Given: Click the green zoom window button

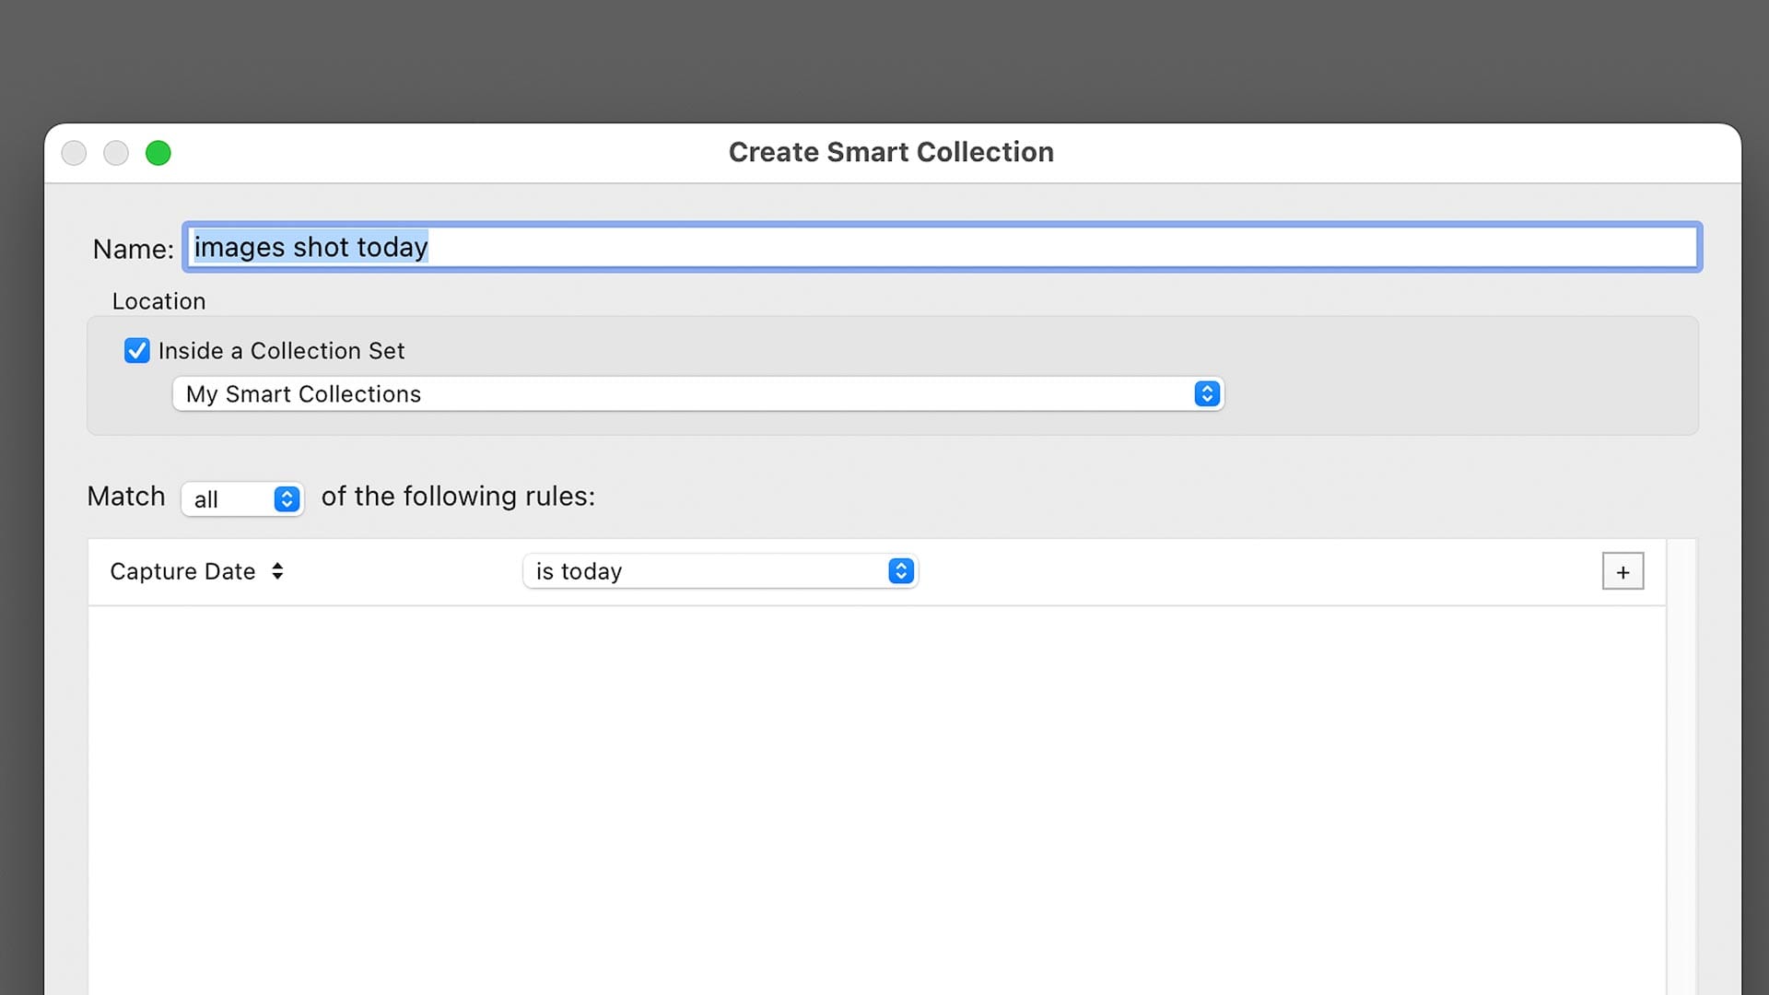Looking at the screenshot, I should (158, 153).
